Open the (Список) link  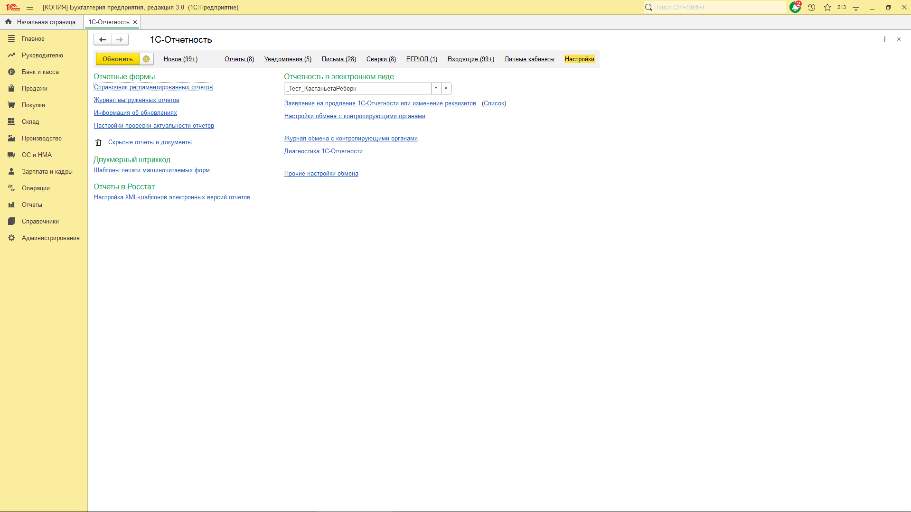[494, 103]
